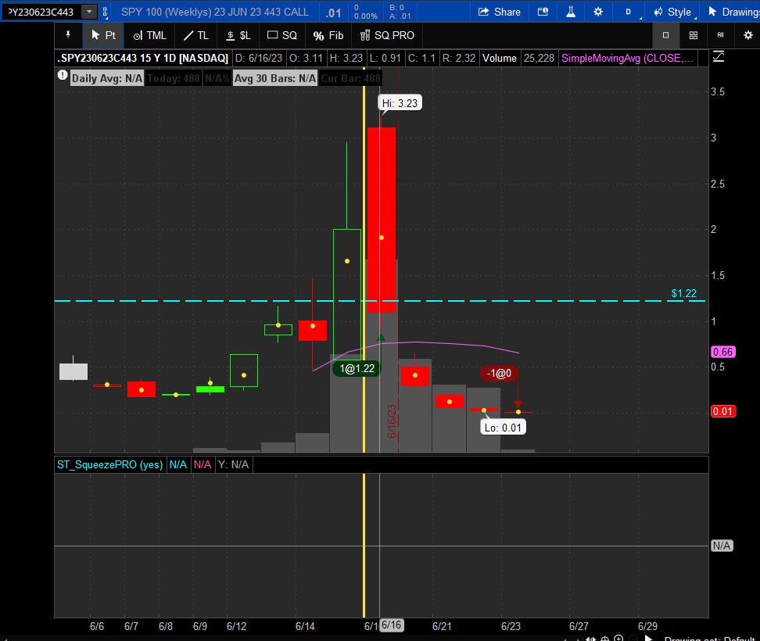Expand the Style menu
The width and height of the screenshot is (760, 641).
coord(672,12)
